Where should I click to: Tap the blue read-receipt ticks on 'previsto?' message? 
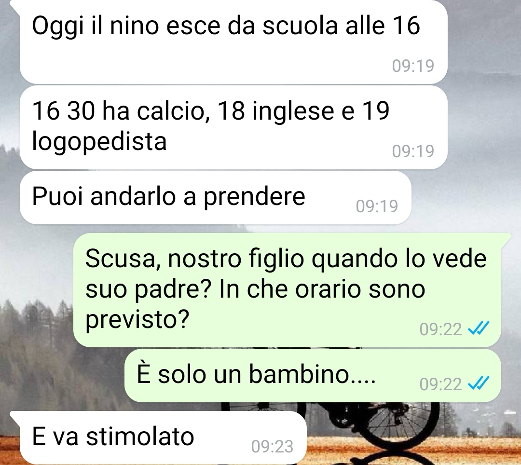478,329
